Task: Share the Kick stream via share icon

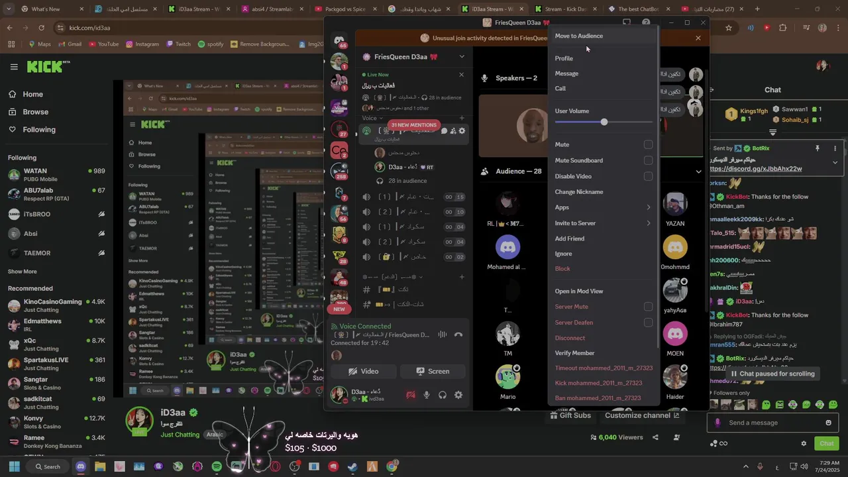Action: coord(655,437)
